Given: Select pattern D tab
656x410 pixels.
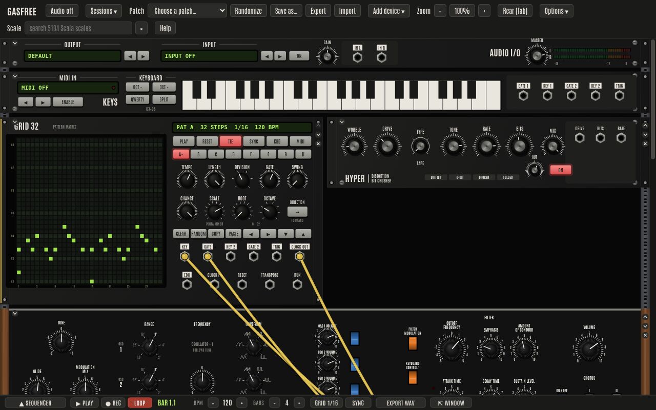Looking at the screenshot, I should (x=233, y=154).
